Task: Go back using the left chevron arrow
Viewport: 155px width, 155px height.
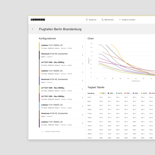Action: (33, 29)
